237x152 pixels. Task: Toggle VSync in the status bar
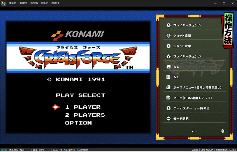click(x=4, y=150)
